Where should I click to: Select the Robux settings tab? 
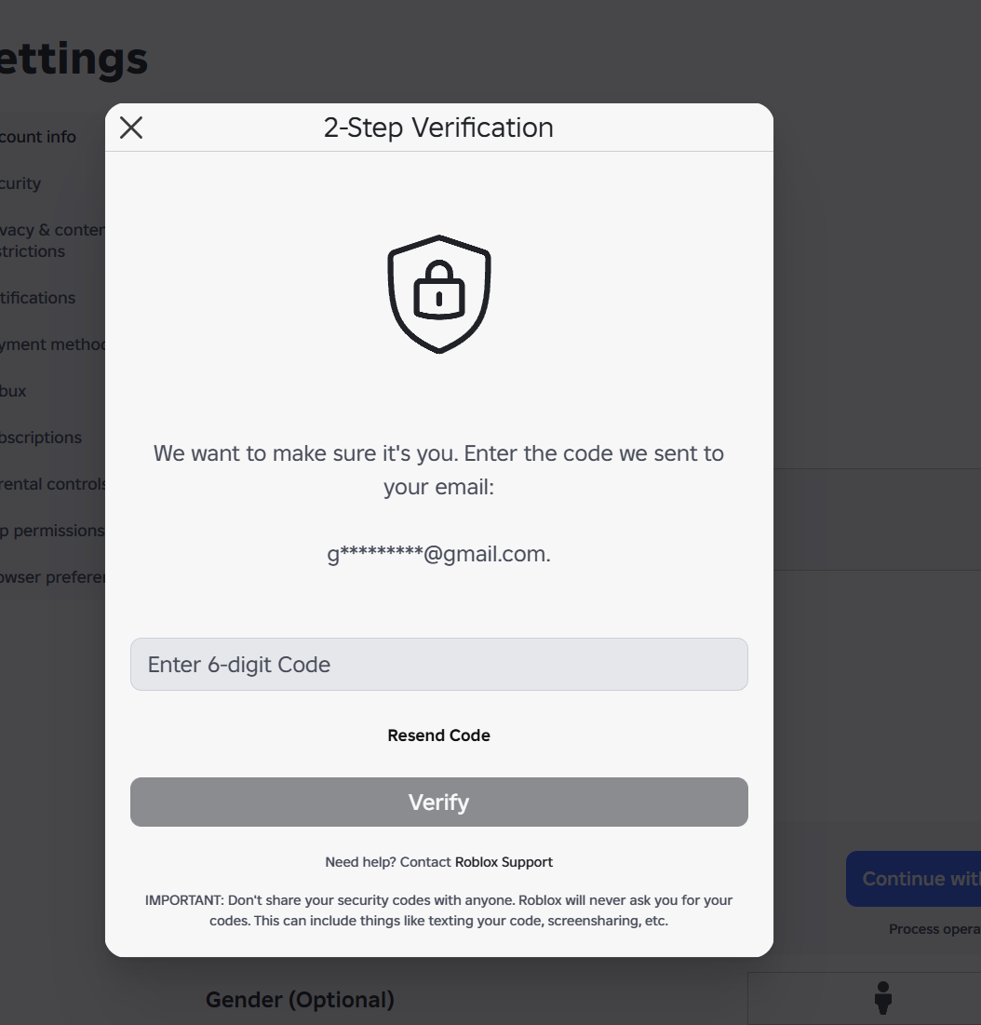tap(13, 391)
